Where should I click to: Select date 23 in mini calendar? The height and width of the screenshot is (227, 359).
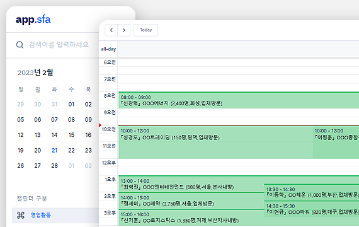click(x=88, y=150)
